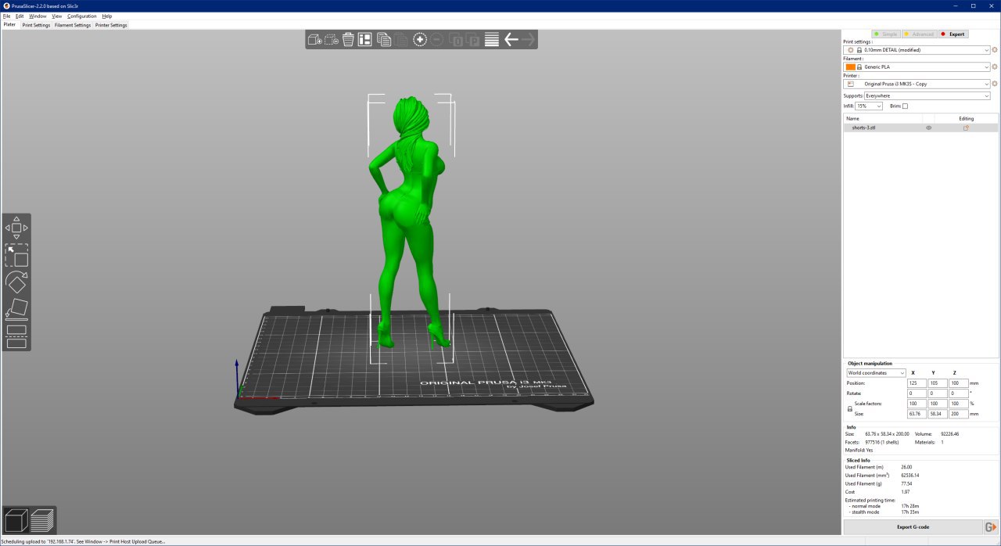
Task: Click the gear next to Printer preset
Action: [x=995, y=84]
